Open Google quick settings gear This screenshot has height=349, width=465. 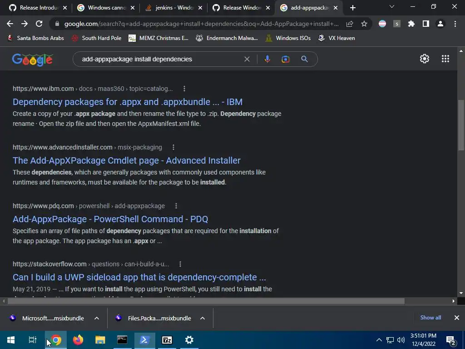[x=425, y=59]
